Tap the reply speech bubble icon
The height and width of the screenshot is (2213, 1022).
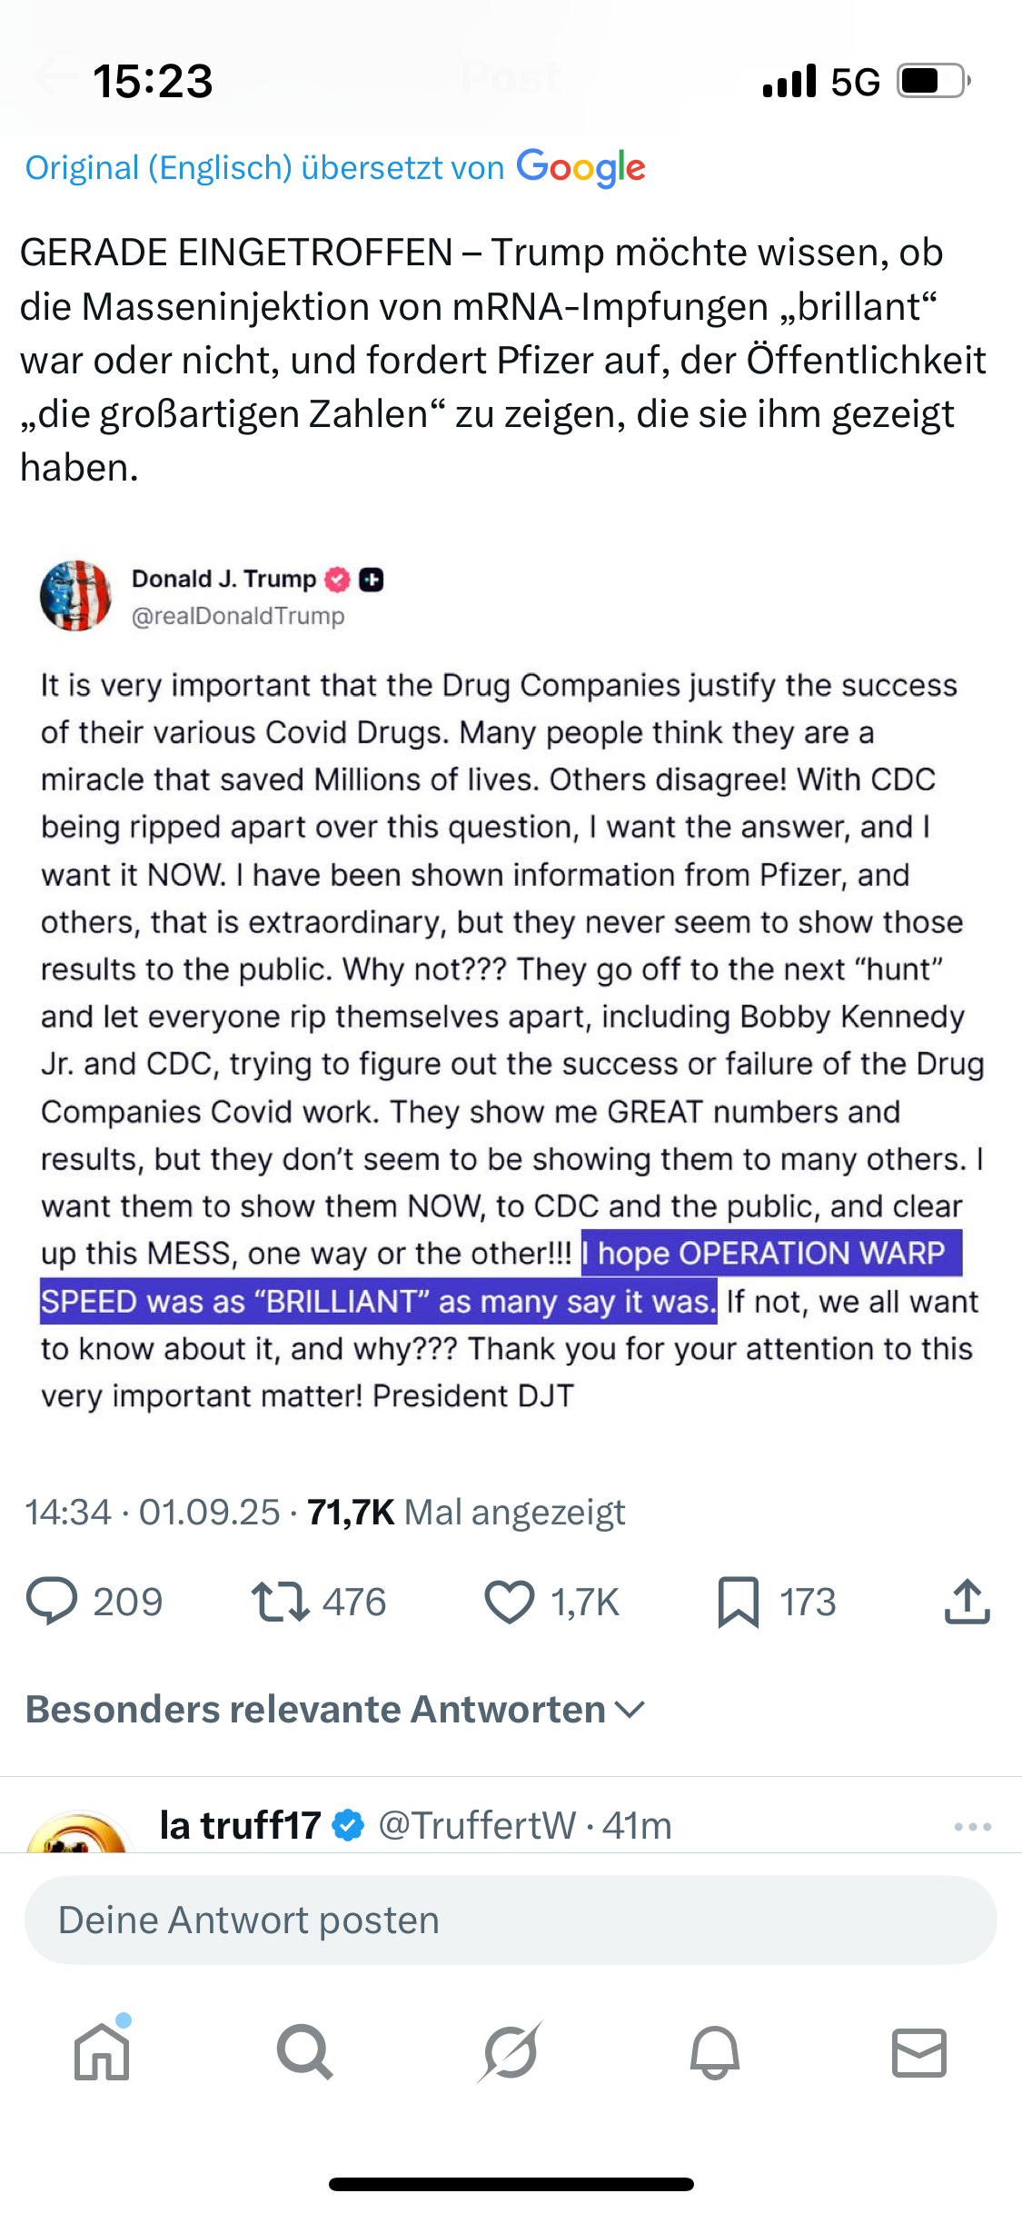pos(52,1601)
